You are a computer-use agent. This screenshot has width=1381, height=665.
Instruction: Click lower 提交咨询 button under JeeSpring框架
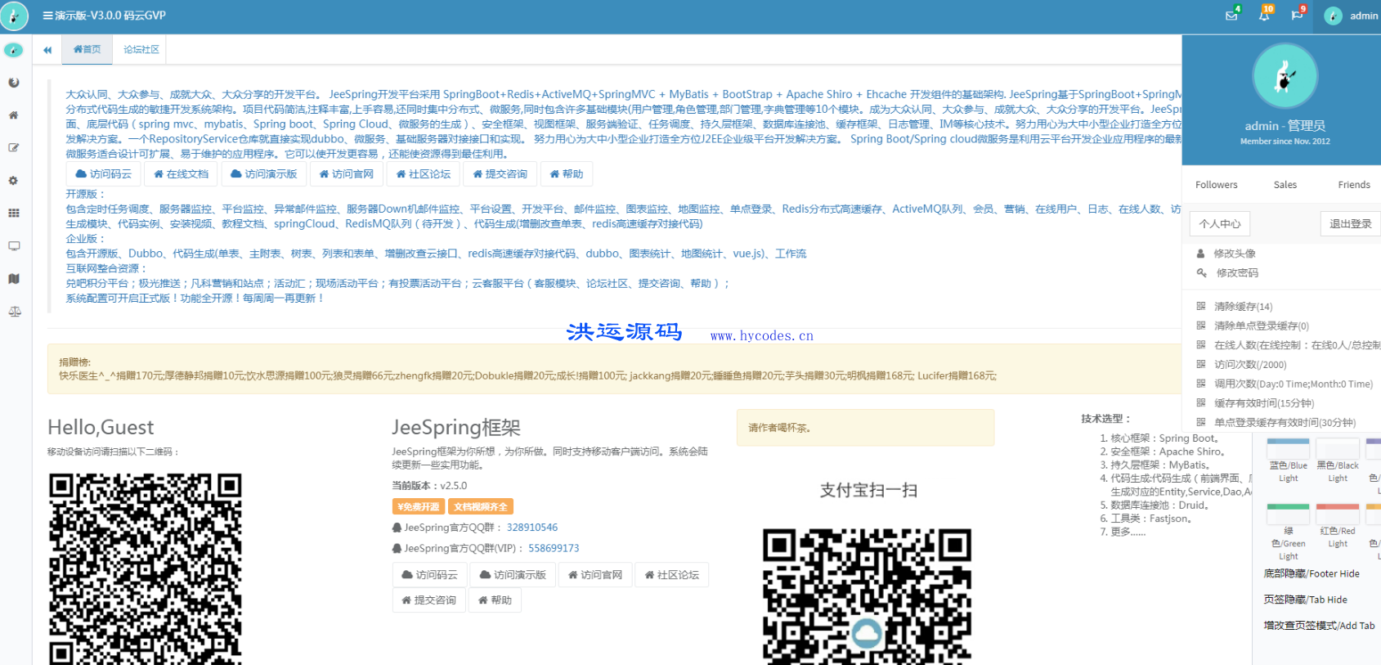(429, 600)
